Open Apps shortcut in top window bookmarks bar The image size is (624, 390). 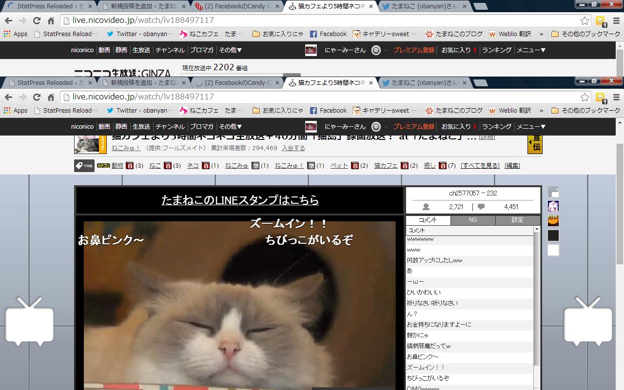coord(16,34)
